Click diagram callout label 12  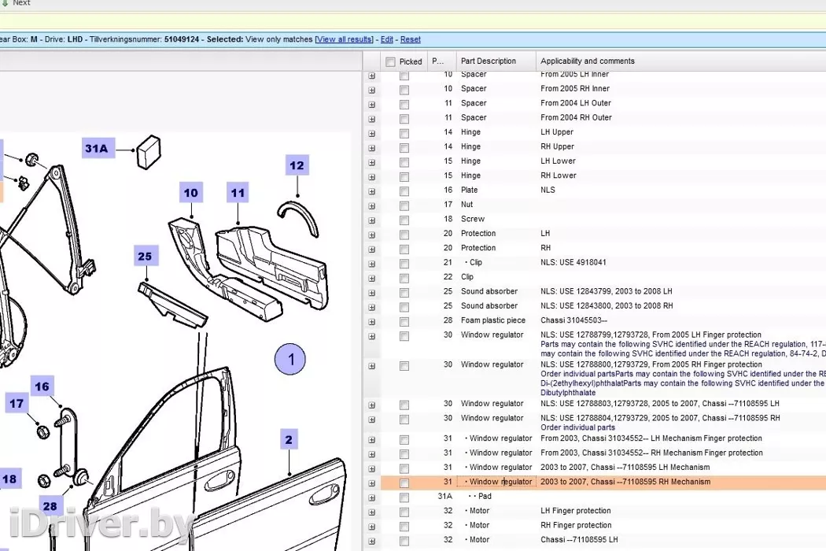[297, 165]
